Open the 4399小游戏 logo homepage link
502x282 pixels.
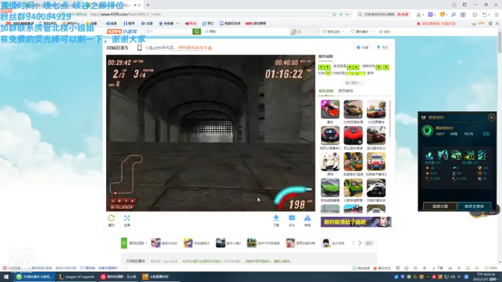coord(122,31)
